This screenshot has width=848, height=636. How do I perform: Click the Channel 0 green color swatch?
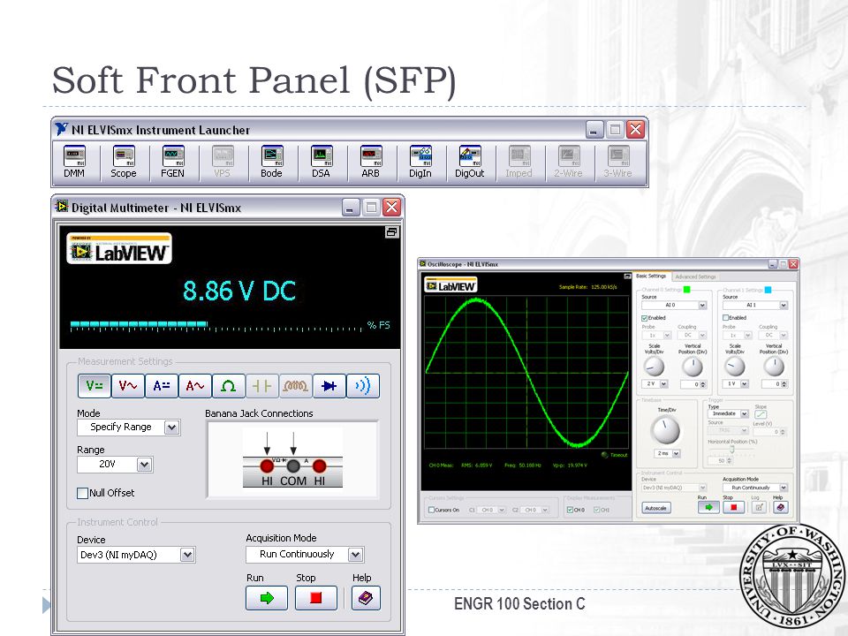pyautogui.click(x=687, y=290)
